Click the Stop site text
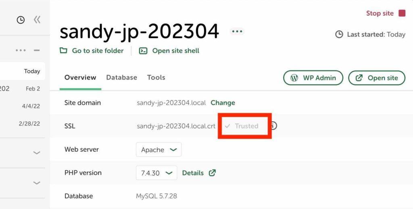Screen dimensions: 413x209 coord(380,13)
